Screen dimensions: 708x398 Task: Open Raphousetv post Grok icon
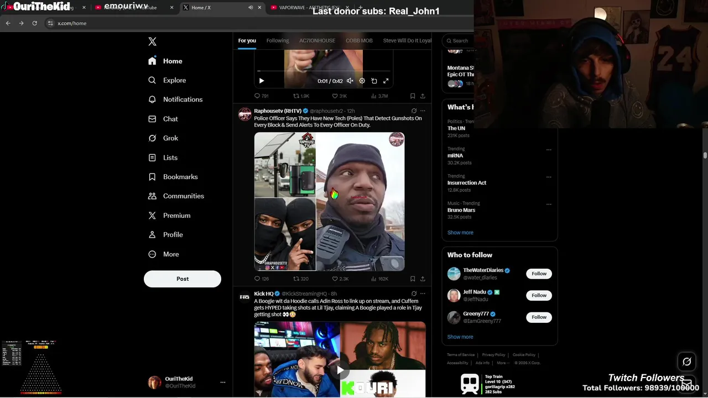point(414,111)
